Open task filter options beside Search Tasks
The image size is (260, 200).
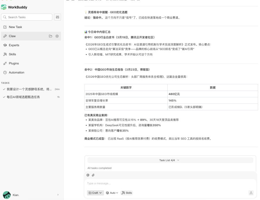[x=57, y=17]
